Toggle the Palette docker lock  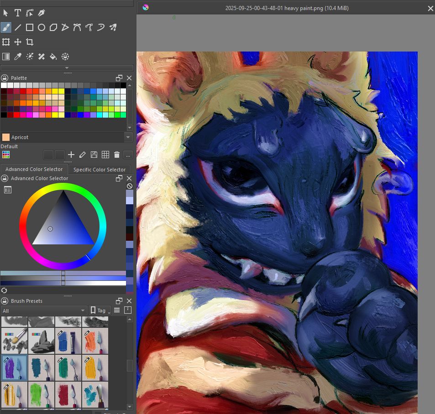pos(5,78)
